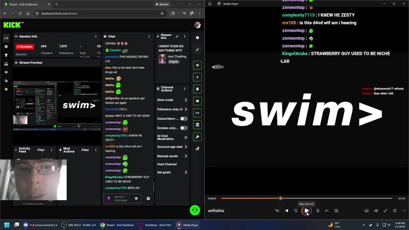The image size is (409, 230).
Task: Open Activity Feed panel three-dot menu
Action: (x=51, y=150)
